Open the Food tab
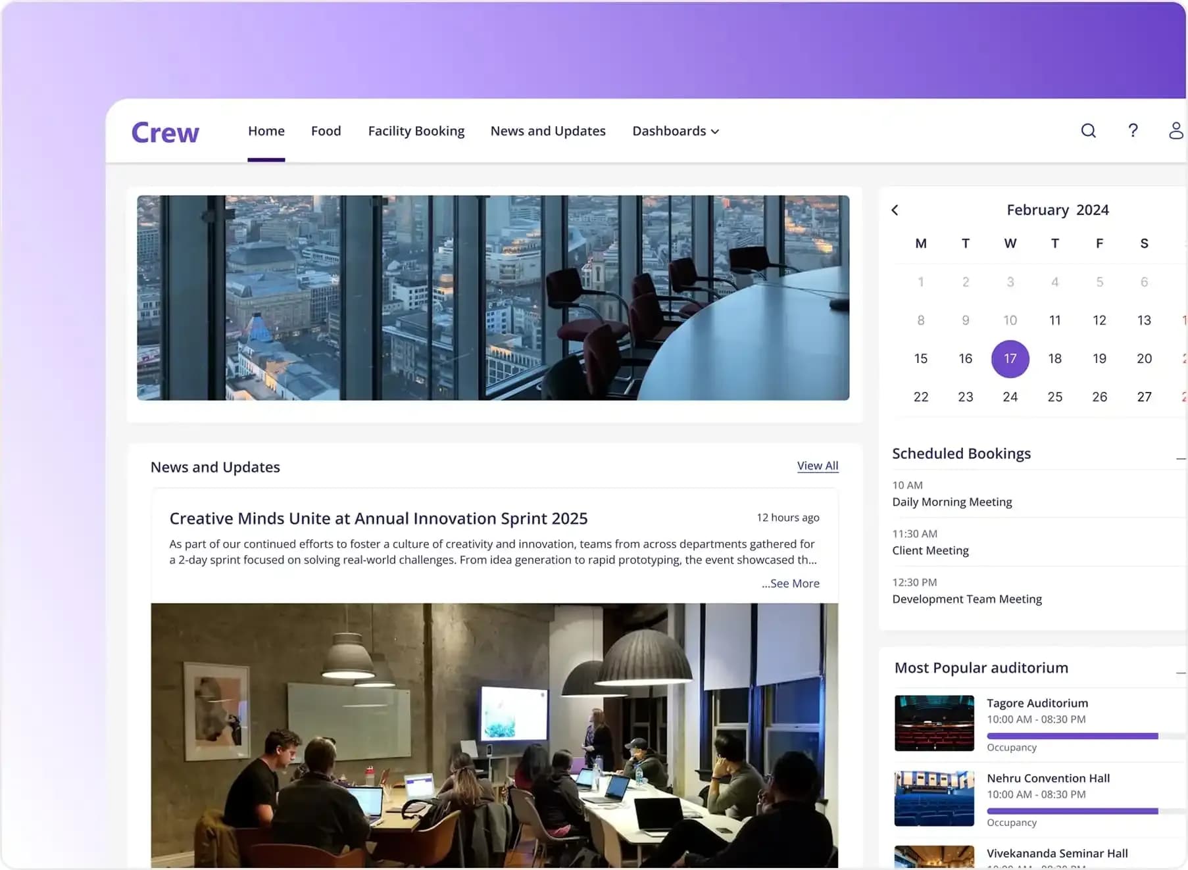 point(326,131)
